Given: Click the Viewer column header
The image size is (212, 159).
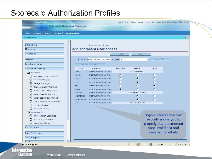Looking at the screenshot, I should (x=138, y=68).
